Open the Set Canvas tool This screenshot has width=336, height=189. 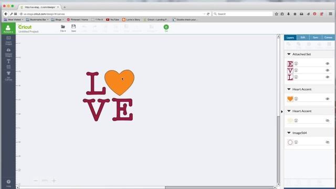click(8, 76)
